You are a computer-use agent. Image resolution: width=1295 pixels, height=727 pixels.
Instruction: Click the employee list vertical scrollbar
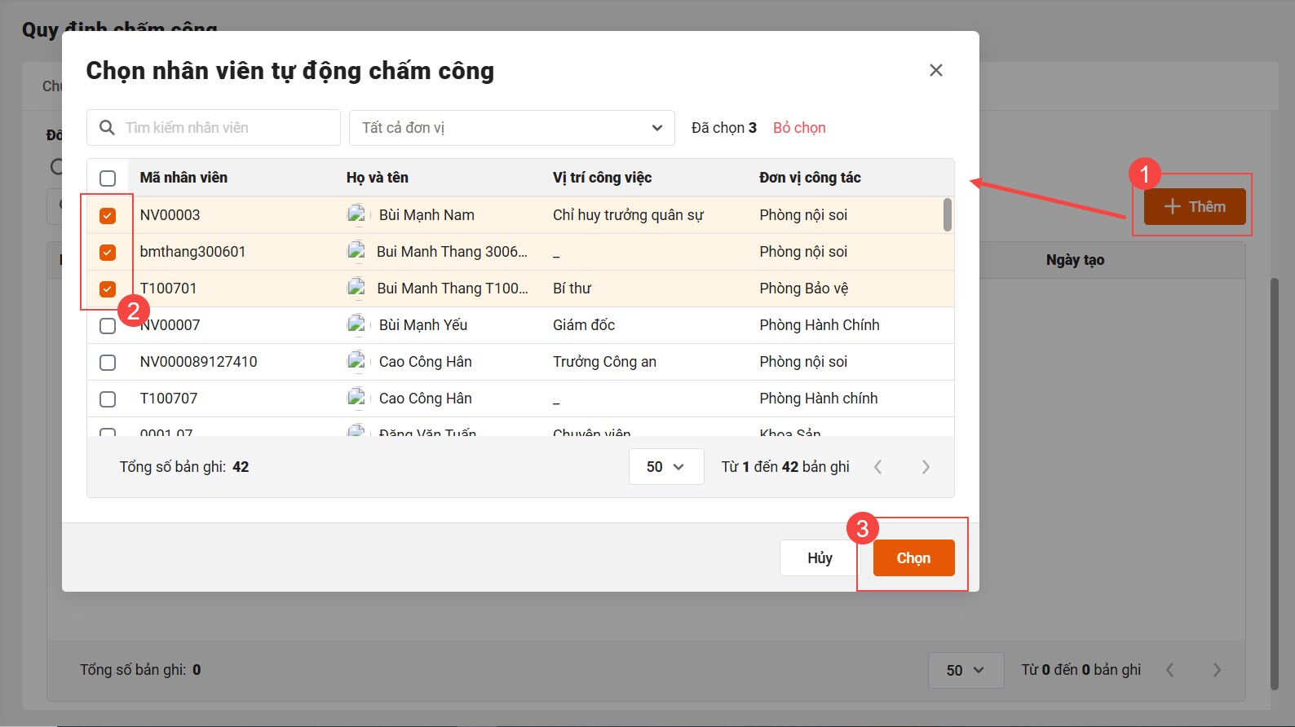[x=947, y=215]
